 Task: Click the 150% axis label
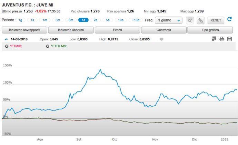pos(7,65)
